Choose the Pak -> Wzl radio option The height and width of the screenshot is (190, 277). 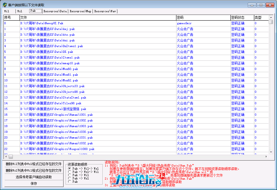tap(69, 179)
